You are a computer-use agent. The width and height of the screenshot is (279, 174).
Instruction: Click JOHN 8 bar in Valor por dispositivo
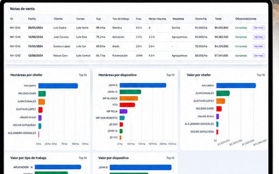coord(141,167)
